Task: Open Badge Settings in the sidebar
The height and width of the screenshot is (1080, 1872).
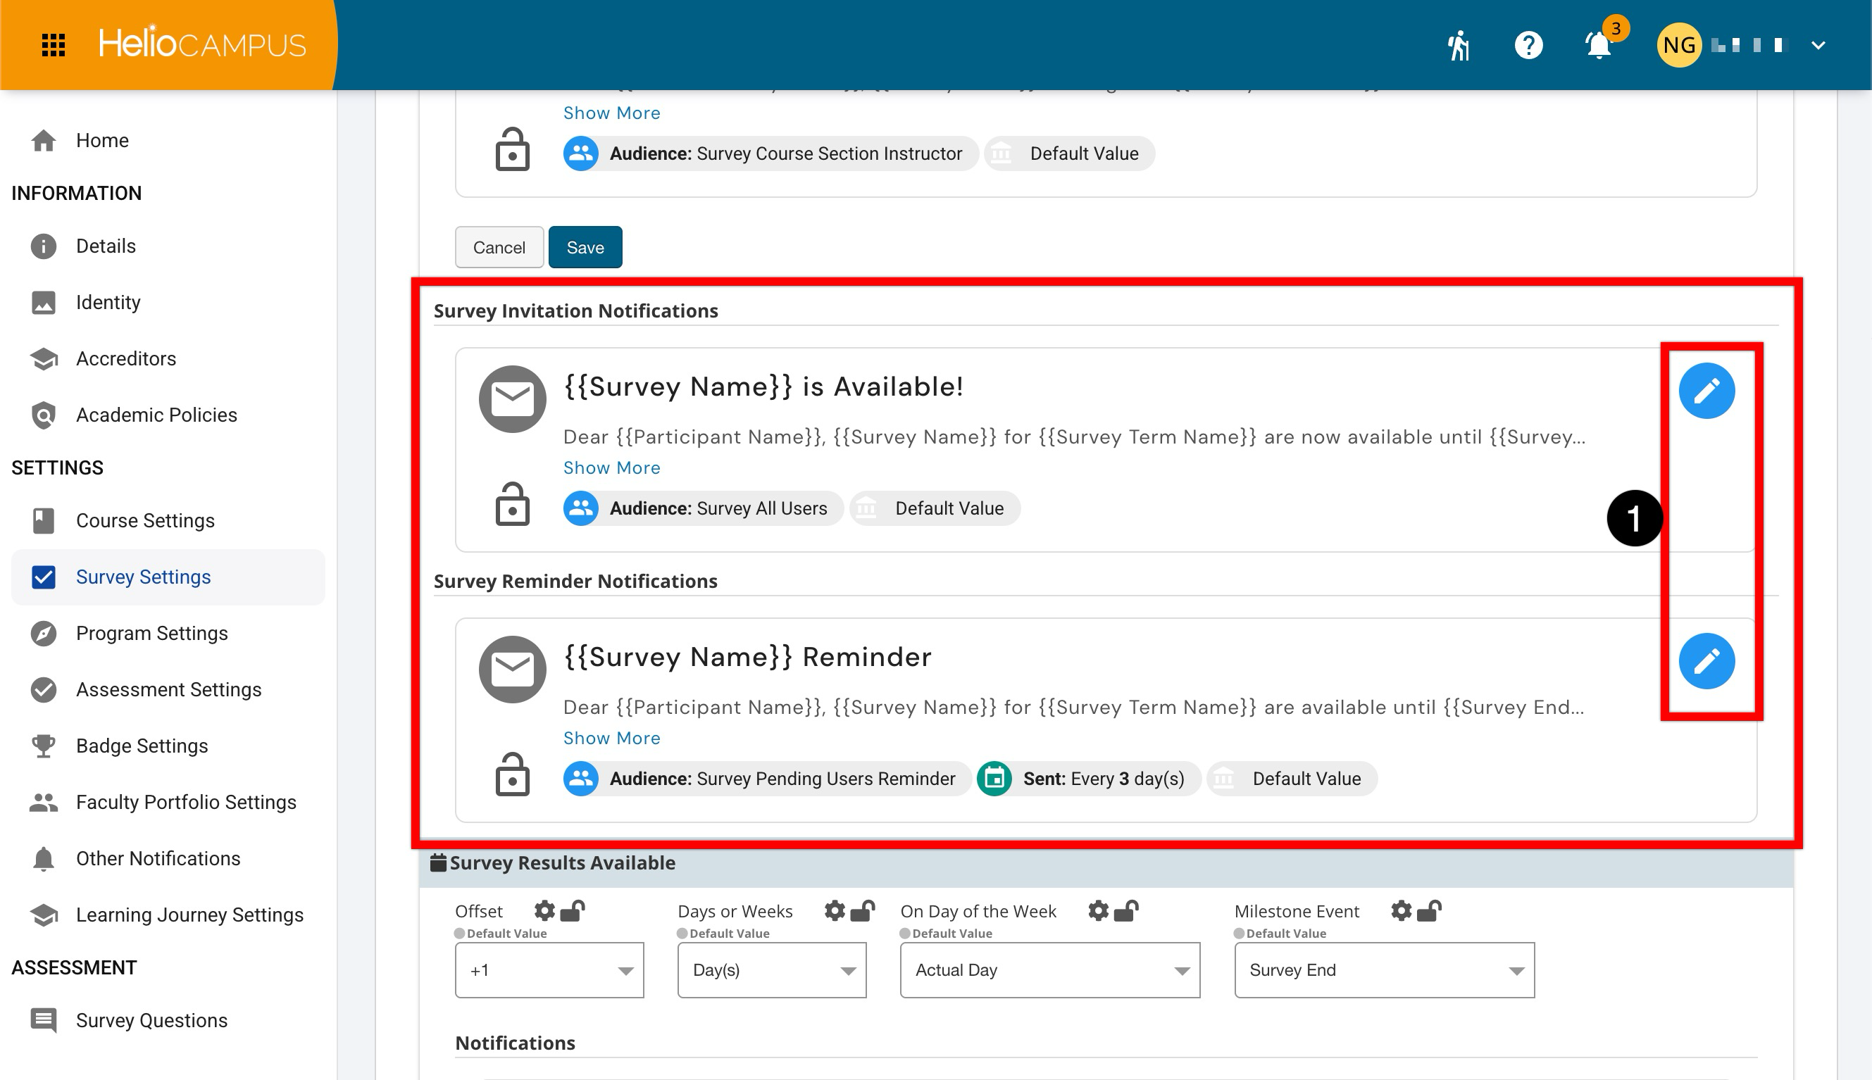Action: tap(168, 746)
